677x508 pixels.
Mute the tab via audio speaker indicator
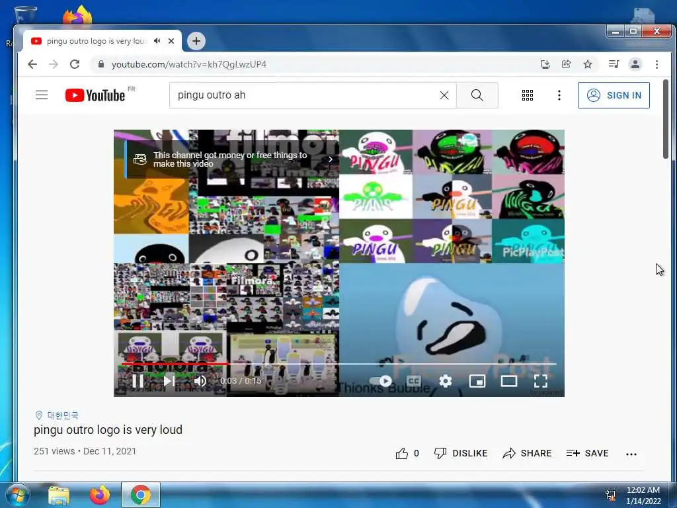click(157, 40)
